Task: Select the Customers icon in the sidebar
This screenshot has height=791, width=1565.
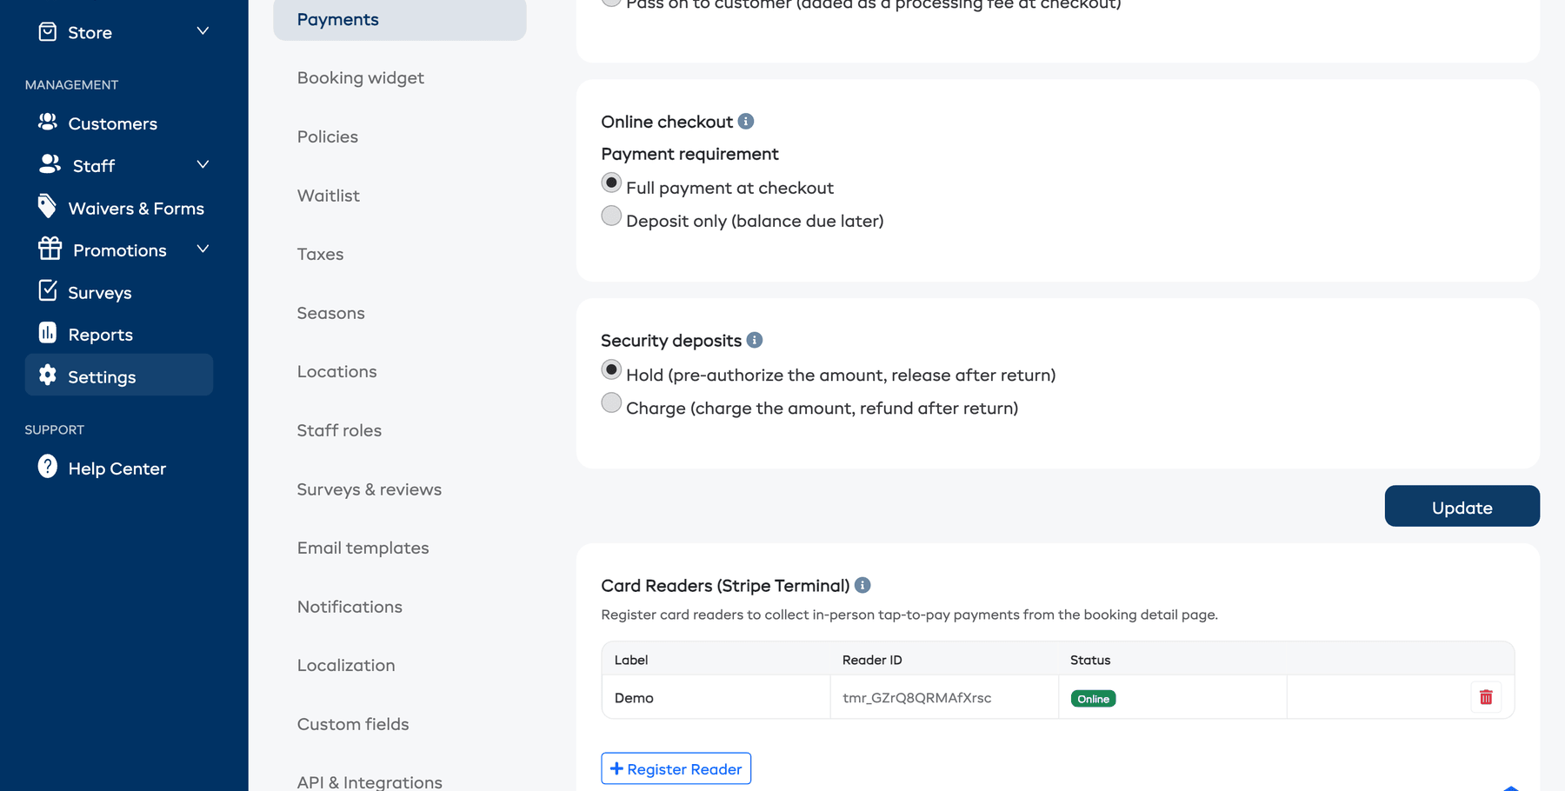Action: [48, 123]
